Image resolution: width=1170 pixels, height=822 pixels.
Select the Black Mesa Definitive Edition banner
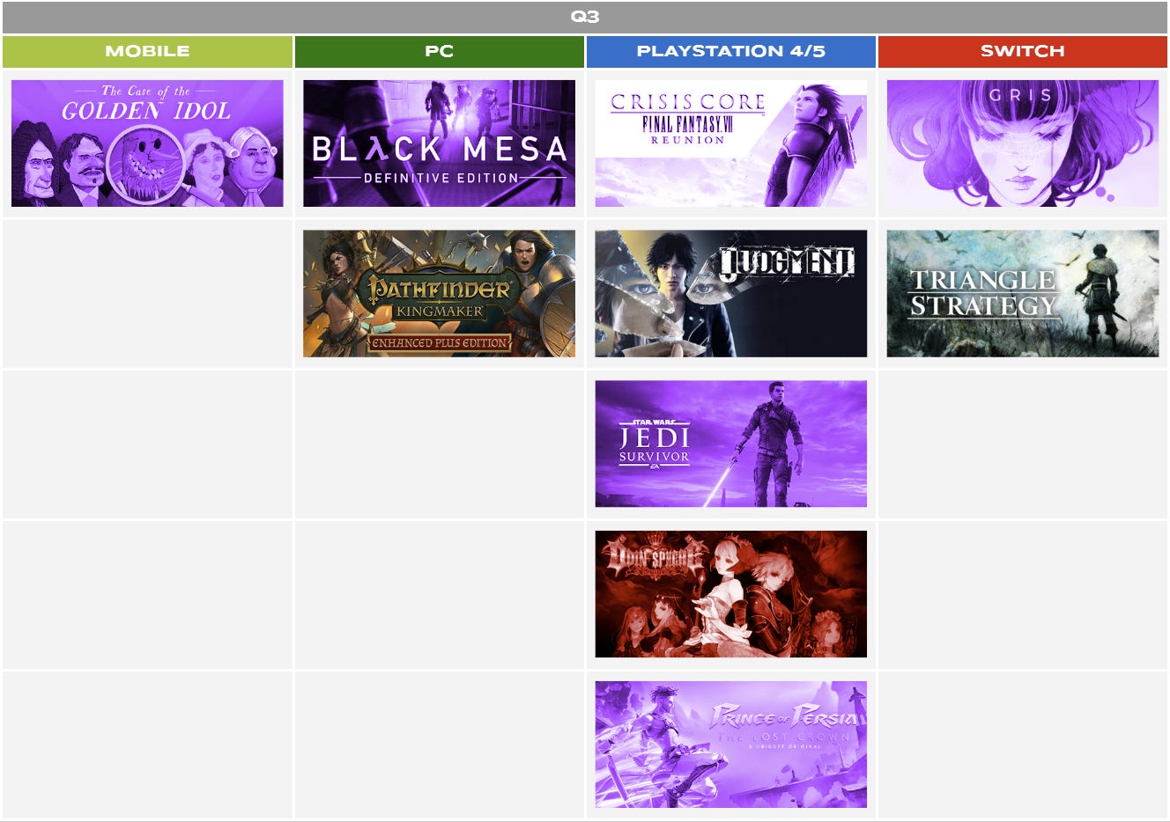pos(439,143)
